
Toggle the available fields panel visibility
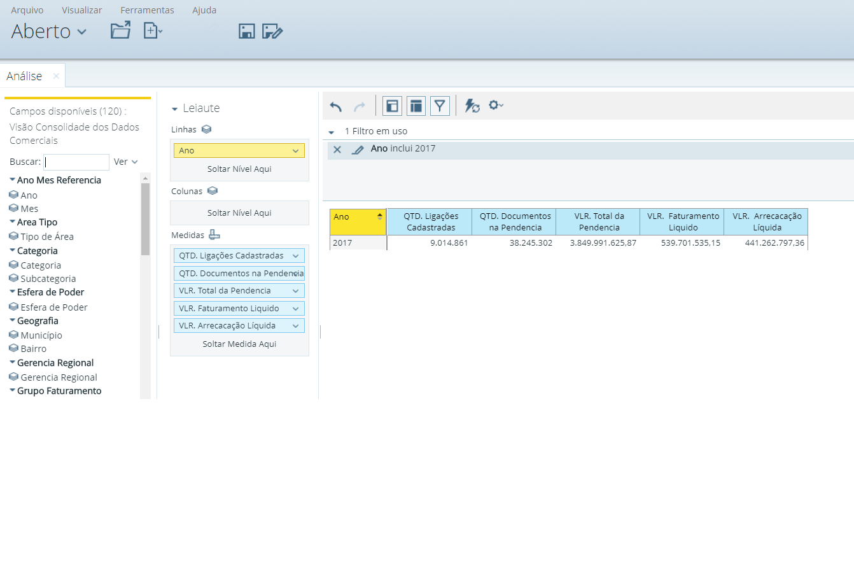(x=392, y=106)
